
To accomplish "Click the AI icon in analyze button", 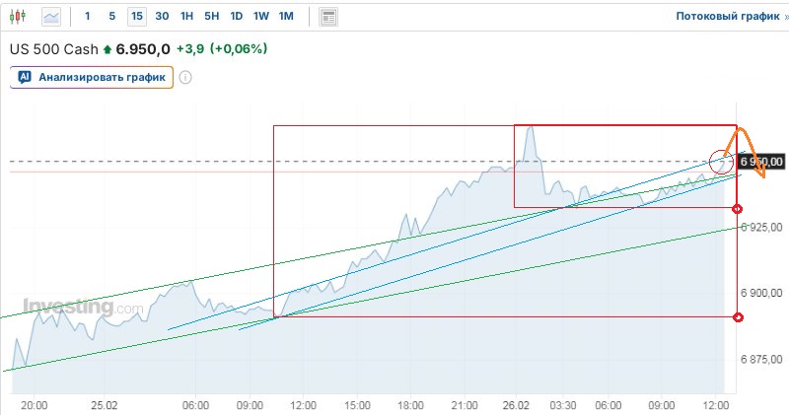I will pyautogui.click(x=25, y=77).
